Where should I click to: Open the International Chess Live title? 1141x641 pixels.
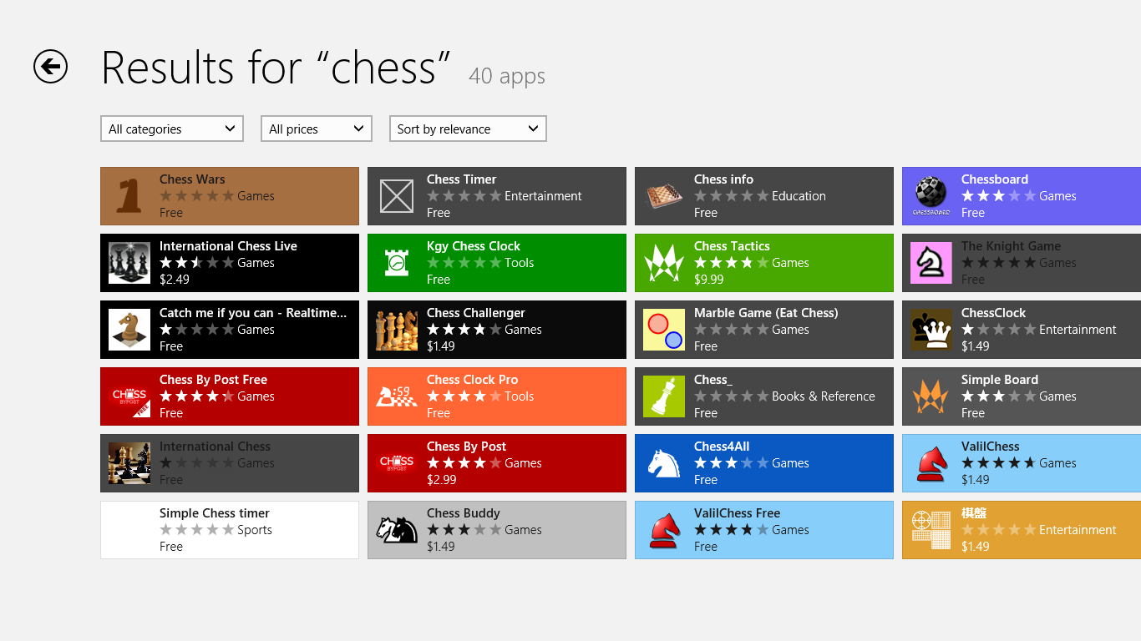pos(228,246)
